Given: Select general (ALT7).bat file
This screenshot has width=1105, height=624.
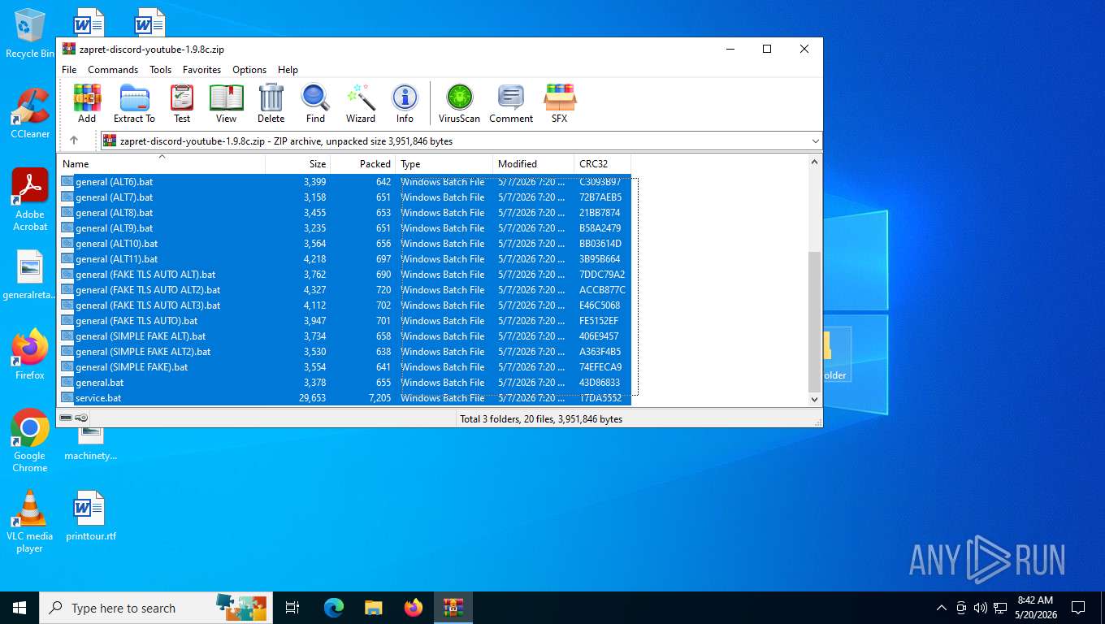Looking at the screenshot, I should [x=344, y=197].
